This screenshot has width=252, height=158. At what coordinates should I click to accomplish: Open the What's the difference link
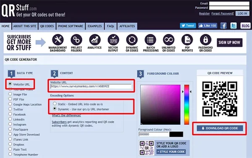pos(66,116)
